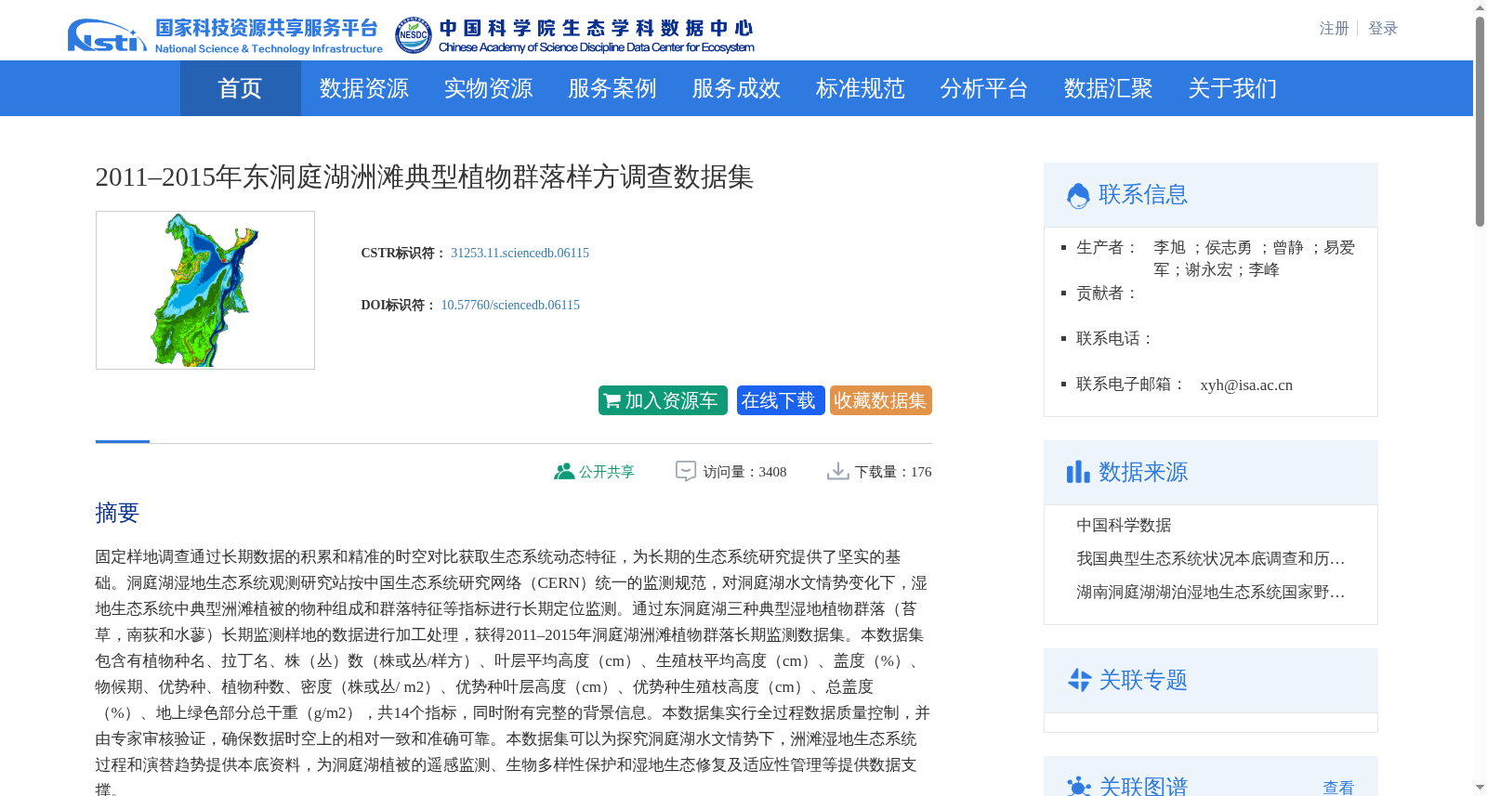Screen dimensions: 1487x796
Task: Click the scrollbar down arrow
Action: tap(1480, 788)
